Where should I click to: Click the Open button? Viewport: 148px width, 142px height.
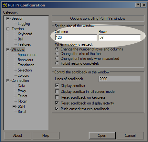102,136
